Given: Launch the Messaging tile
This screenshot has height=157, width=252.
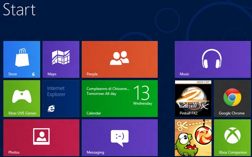Looking at the screenshot, I should click(x=120, y=138).
